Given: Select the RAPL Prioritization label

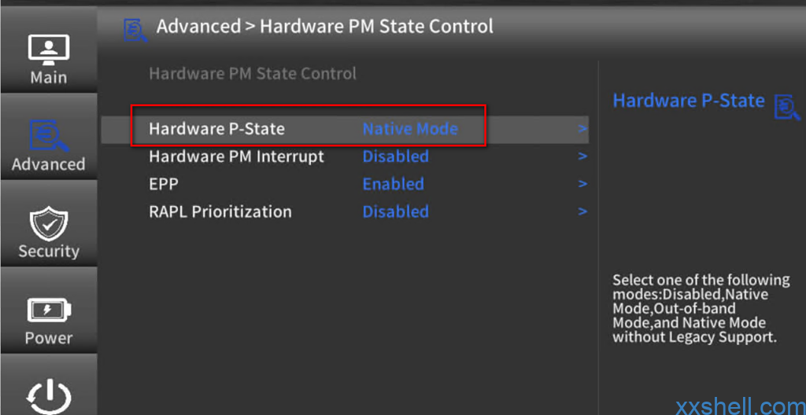Looking at the screenshot, I should click(x=220, y=211).
